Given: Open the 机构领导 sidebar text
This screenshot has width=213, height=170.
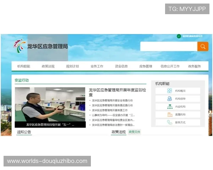Looking at the screenshot, I should point(180,99).
